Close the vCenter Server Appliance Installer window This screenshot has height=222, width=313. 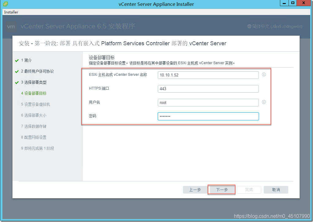304,3
